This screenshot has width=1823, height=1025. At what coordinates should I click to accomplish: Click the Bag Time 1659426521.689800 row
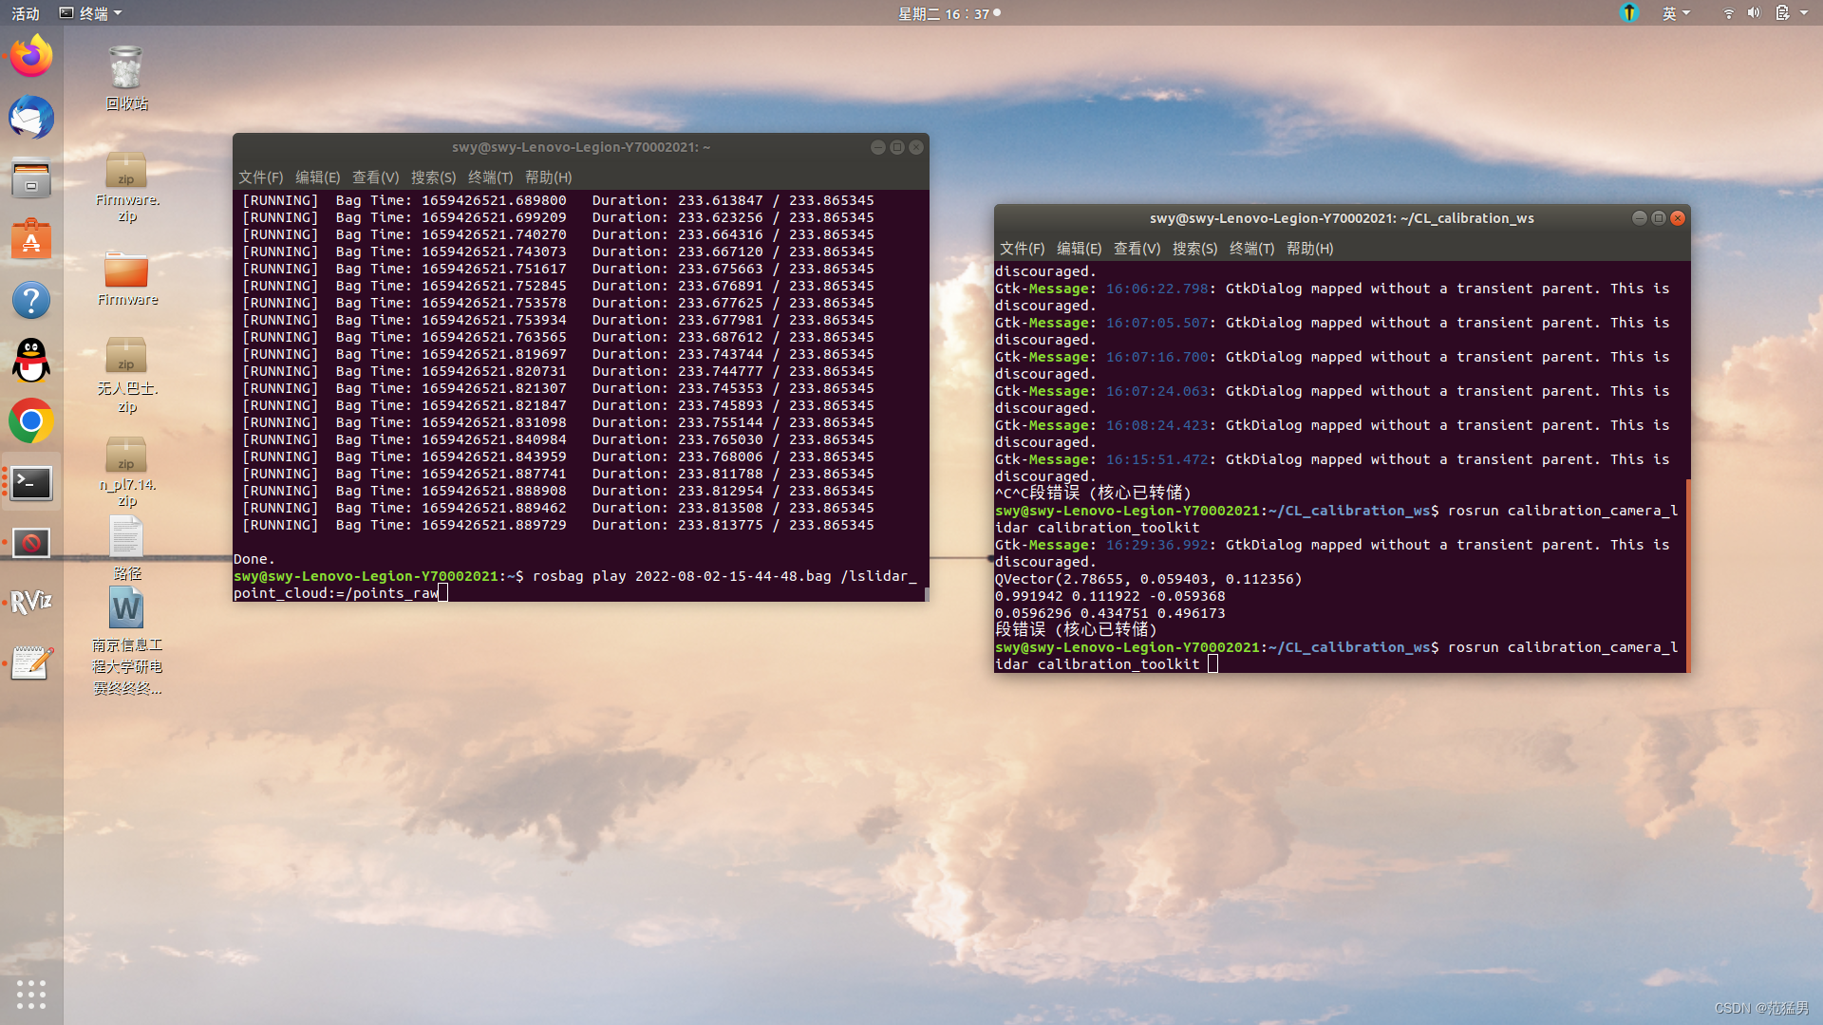click(x=558, y=200)
